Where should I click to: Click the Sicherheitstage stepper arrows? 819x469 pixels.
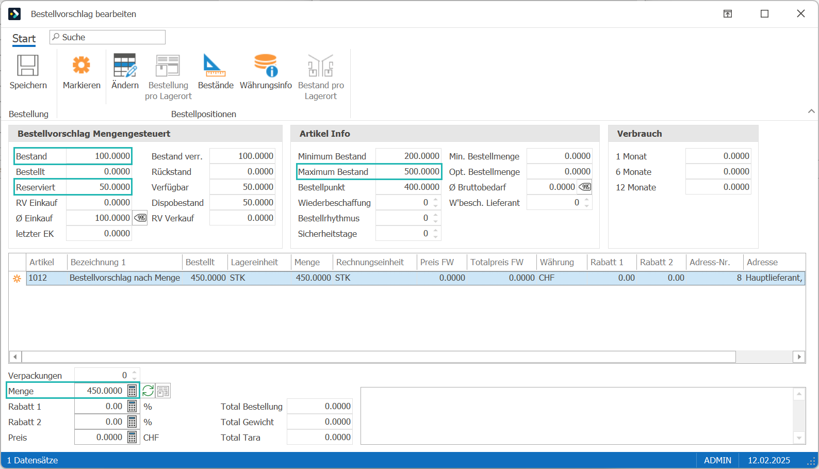pyautogui.click(x=436, y=233)
